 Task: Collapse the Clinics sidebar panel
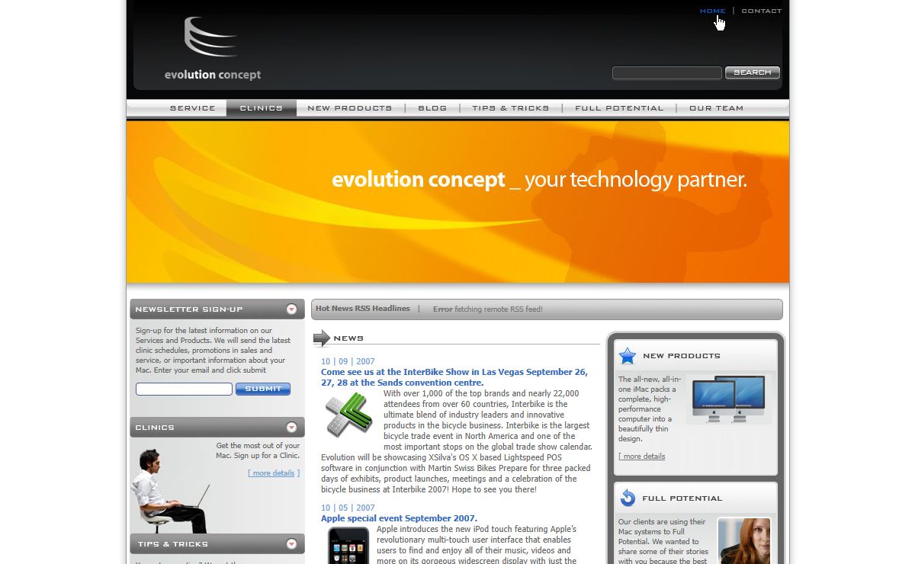click(x=291, y=428)
